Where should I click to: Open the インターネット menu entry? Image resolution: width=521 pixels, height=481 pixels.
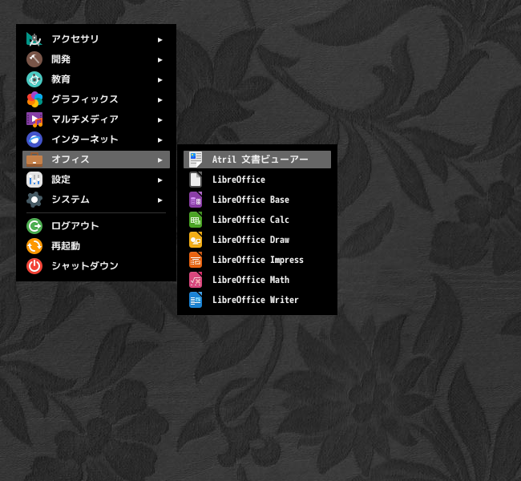point(96,139)
